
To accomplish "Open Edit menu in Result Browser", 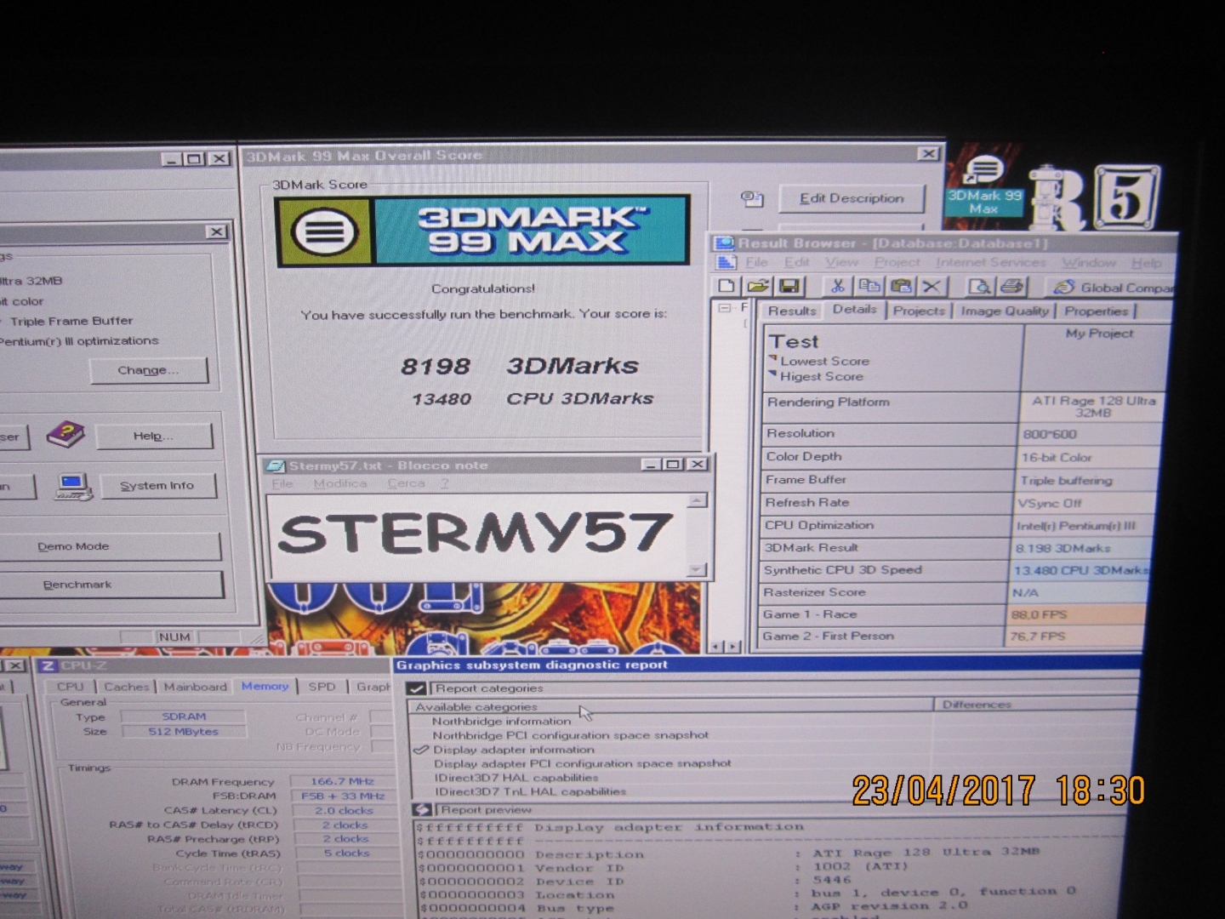I will (797, 262).
